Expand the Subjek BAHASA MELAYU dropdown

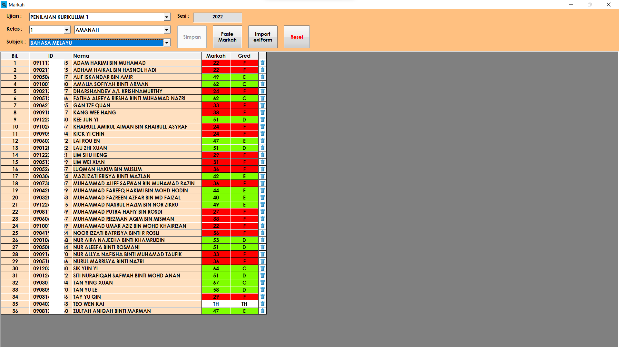[x=167, y=43]
